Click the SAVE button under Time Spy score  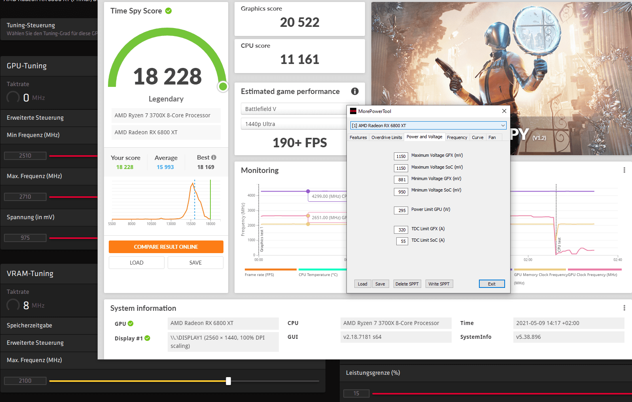pyautogui.click(x=195, y=263)
